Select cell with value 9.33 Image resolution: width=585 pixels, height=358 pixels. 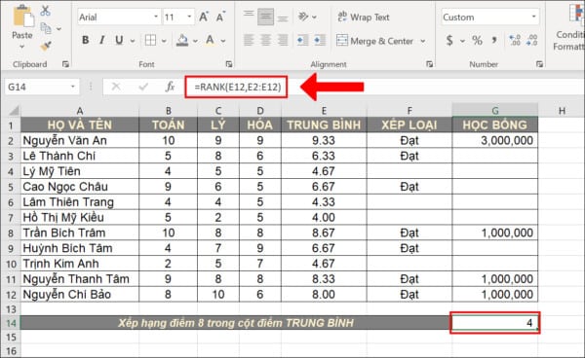click(x=324, y=141)
